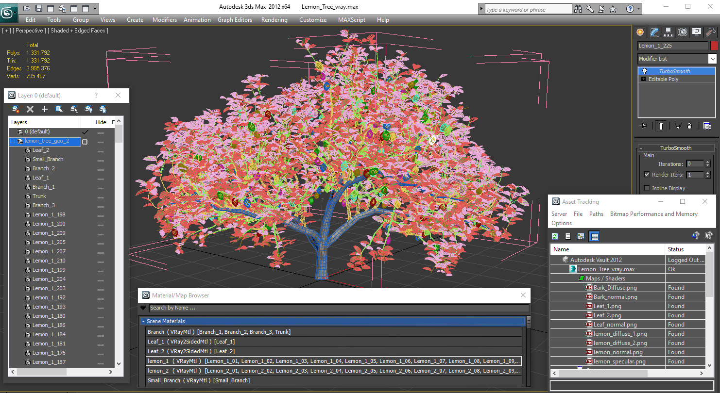Click Status column header in Asset Tracking
This screenshot has height=393, width=720.
pos(685,249)
